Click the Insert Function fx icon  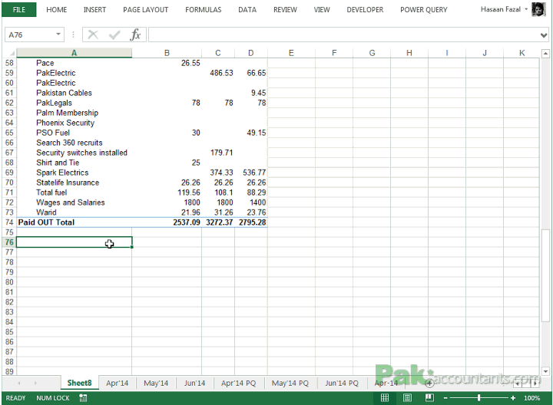(x=135, y=35)
